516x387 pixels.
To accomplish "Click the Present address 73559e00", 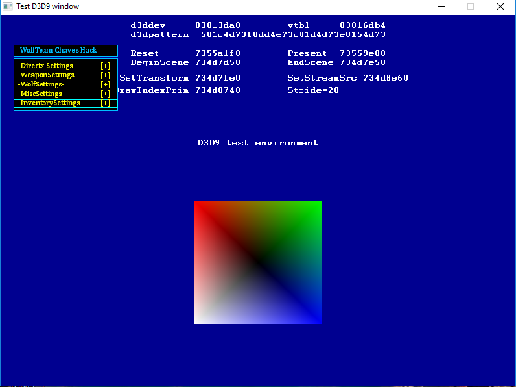I will click(x=362, y=53).
